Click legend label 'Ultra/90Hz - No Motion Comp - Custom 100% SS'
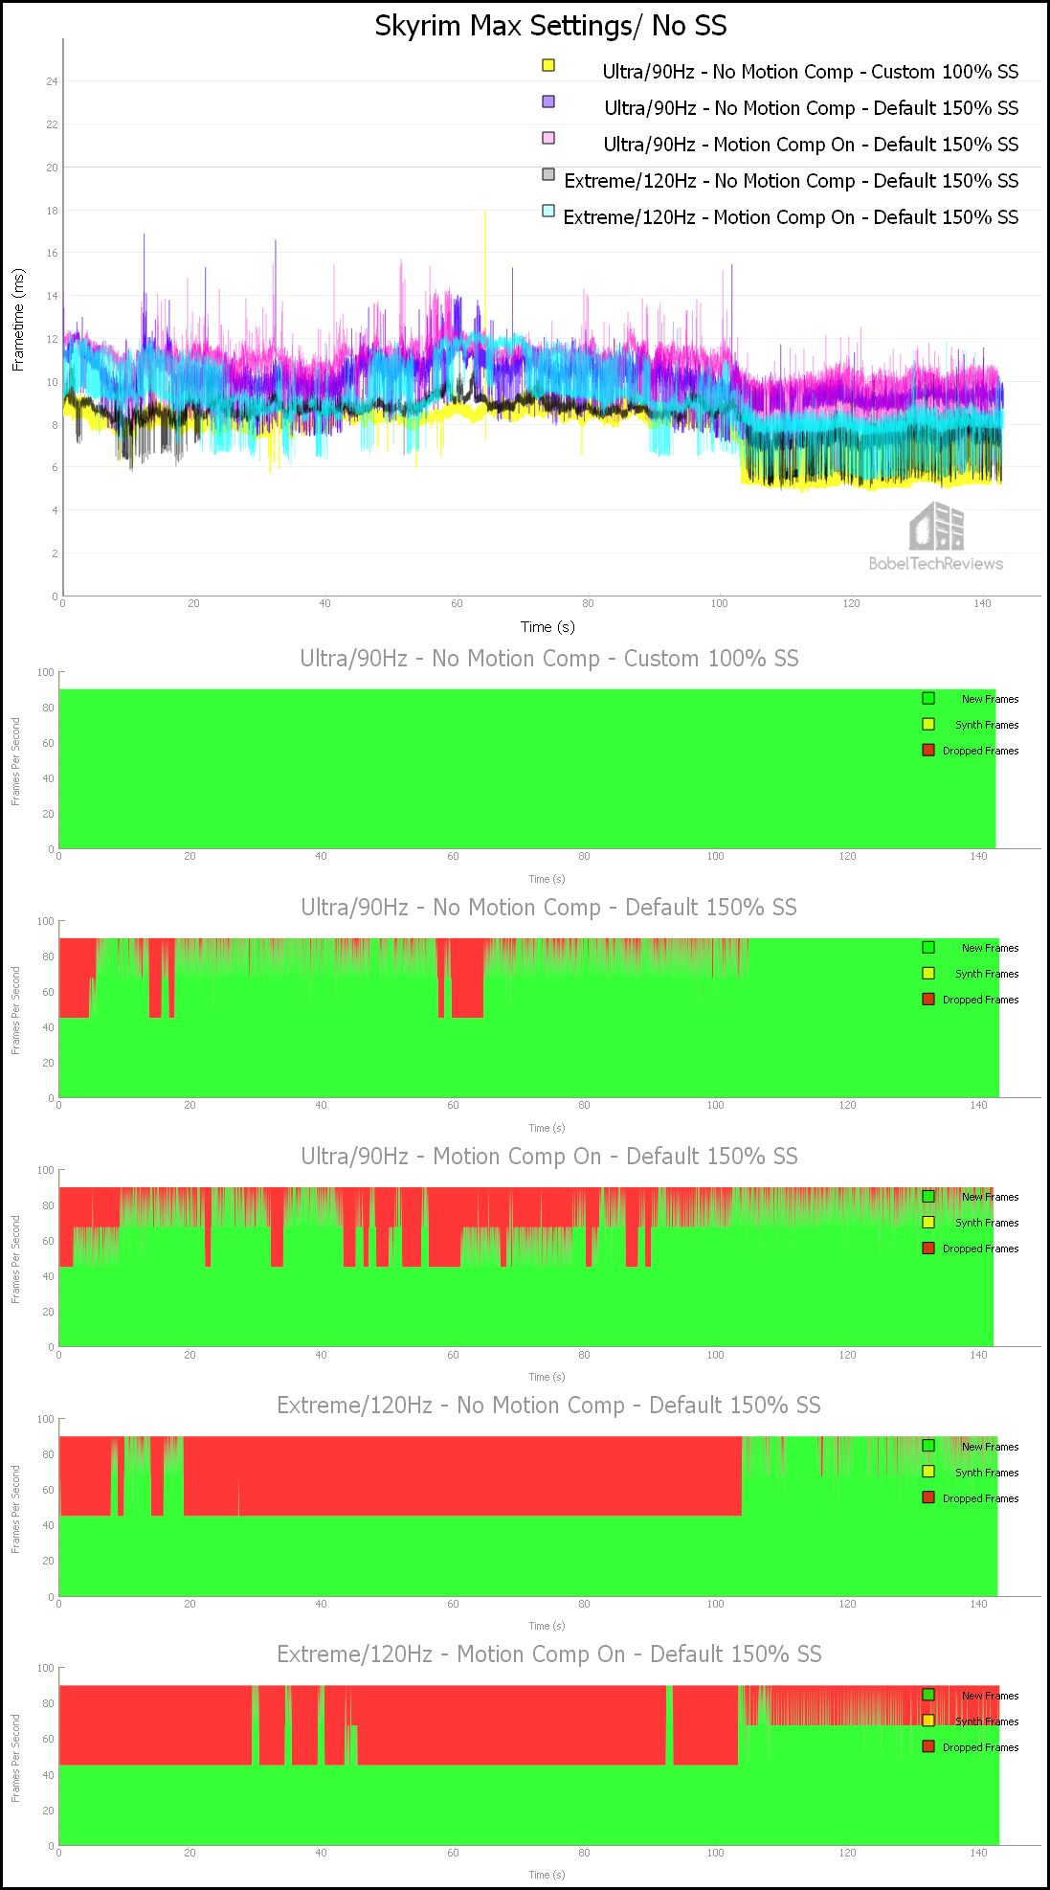 pos(811,72)
